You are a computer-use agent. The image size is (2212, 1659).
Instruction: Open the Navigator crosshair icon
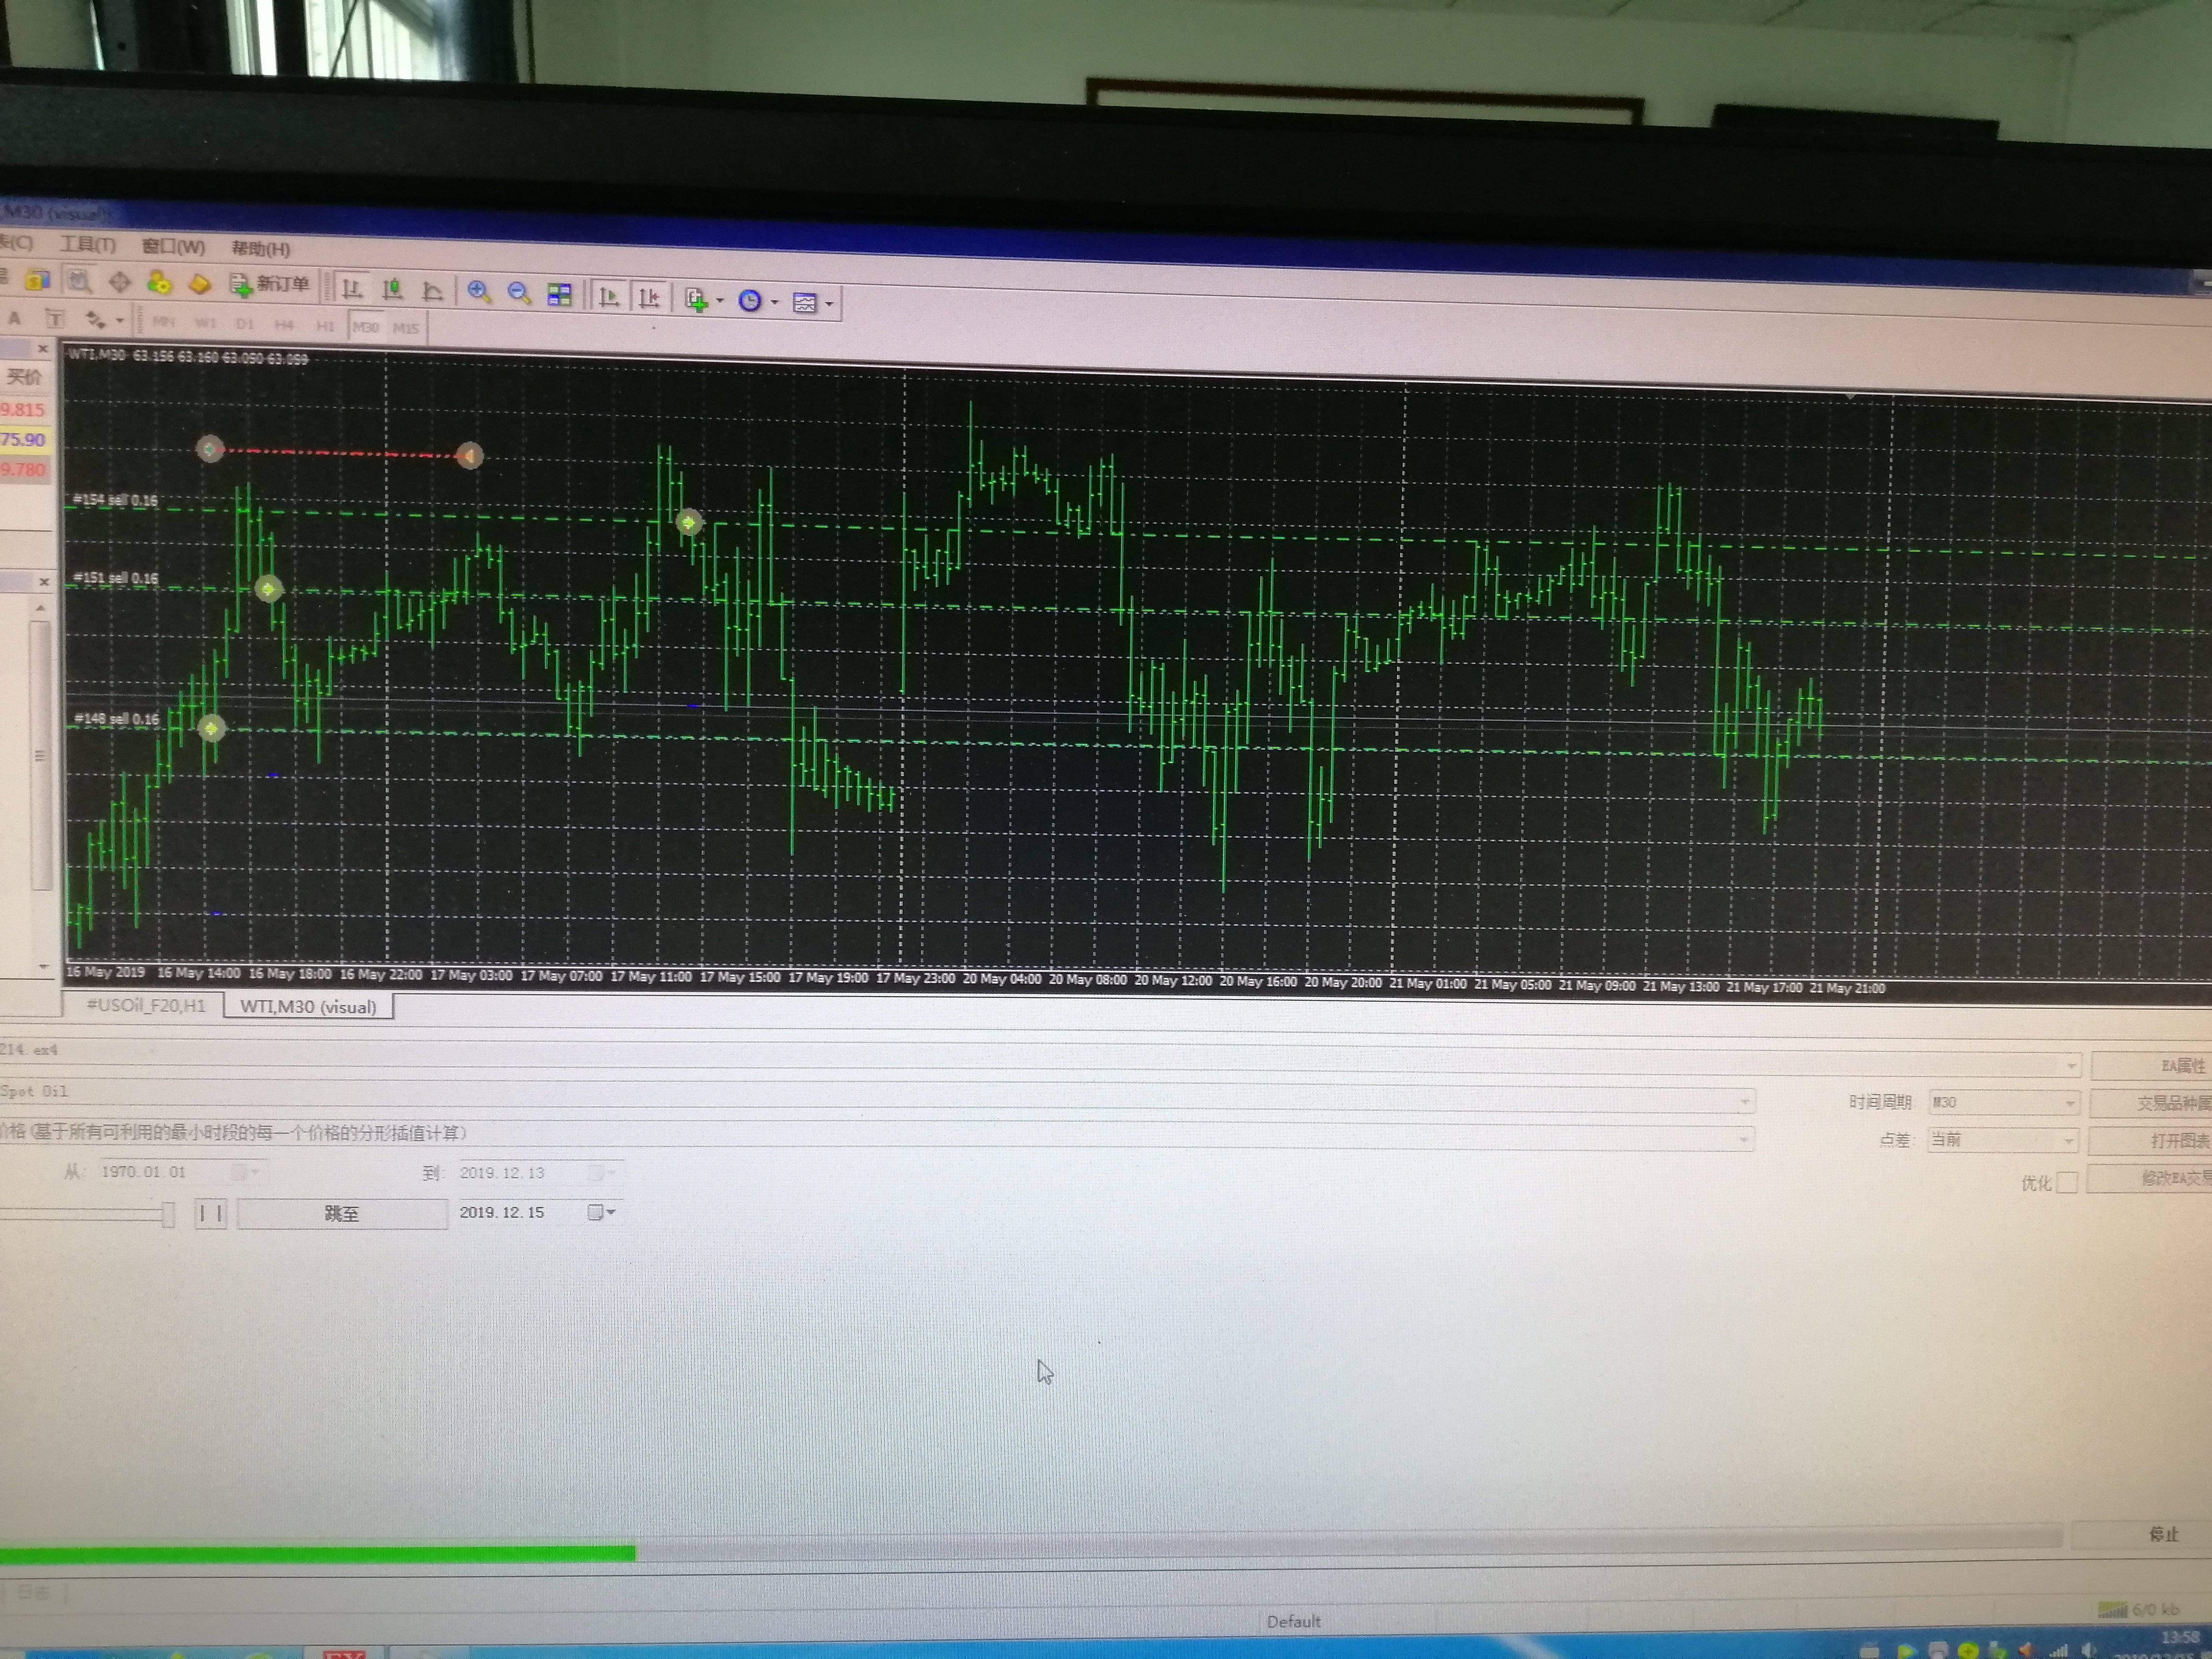[x=119, y=282]
